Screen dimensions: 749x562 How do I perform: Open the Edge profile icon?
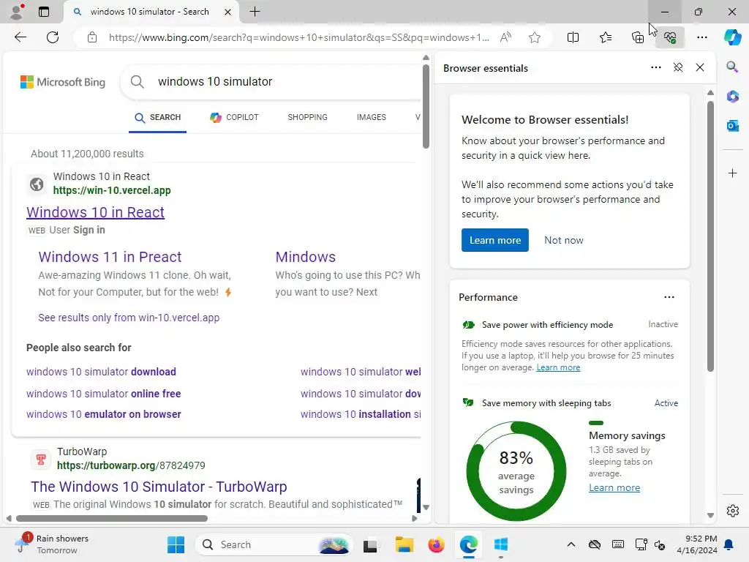click(18, 12)
